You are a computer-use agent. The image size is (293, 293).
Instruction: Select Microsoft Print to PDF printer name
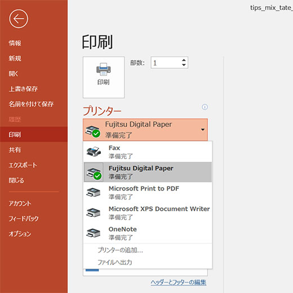coord(144,189)
